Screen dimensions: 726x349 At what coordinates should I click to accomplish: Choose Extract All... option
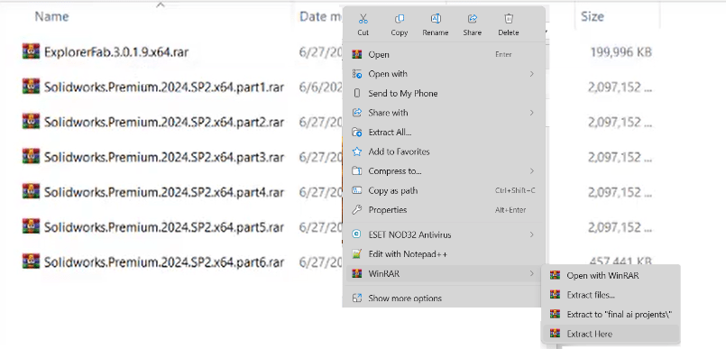(445, 133)
